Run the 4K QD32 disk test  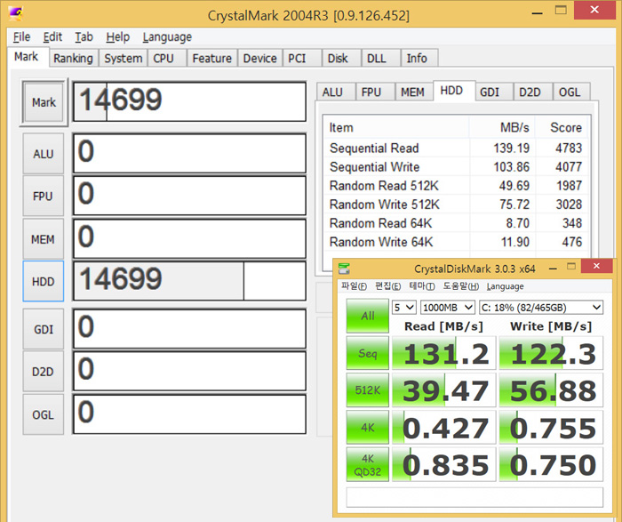[x=367, y=464]
